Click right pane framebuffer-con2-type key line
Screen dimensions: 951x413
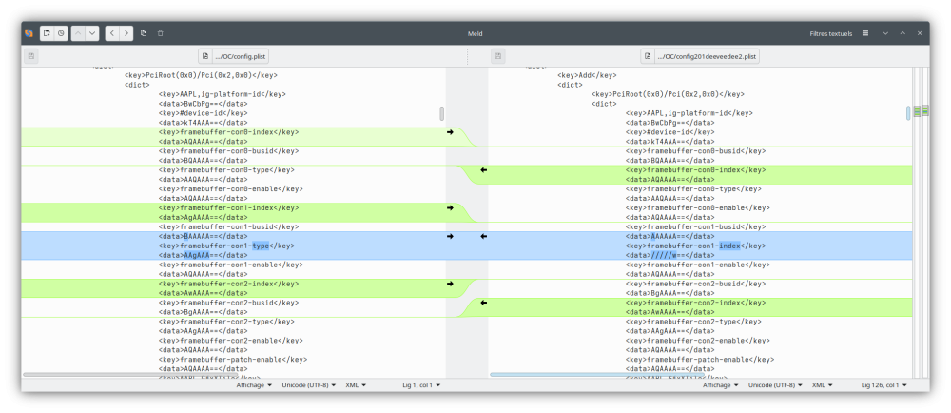pos(693,322)
